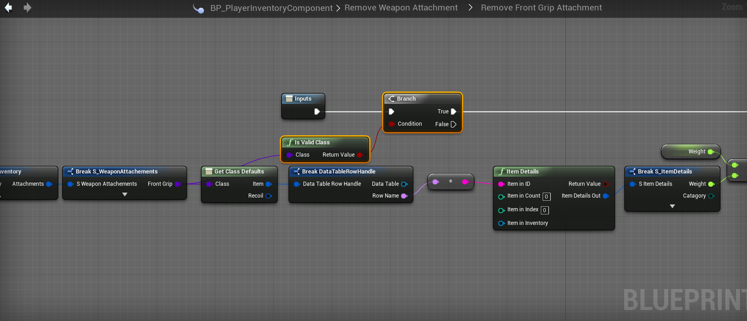Screen dimensions: 747x321
Task: Click the Item in Count value field
Action: coord(546,197)
